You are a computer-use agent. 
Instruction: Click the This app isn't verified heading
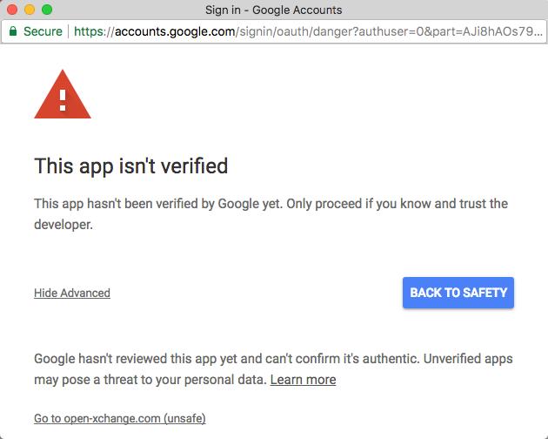pos(131,166)
